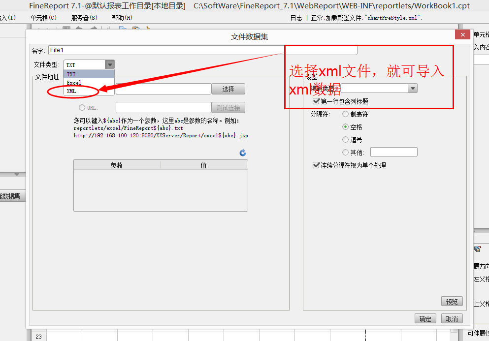Toggle 第一行包含列标题 checkbox

click(x=316, y=101)
